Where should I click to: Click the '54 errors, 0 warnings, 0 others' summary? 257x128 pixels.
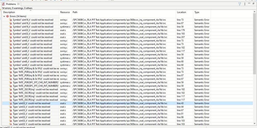17,8
